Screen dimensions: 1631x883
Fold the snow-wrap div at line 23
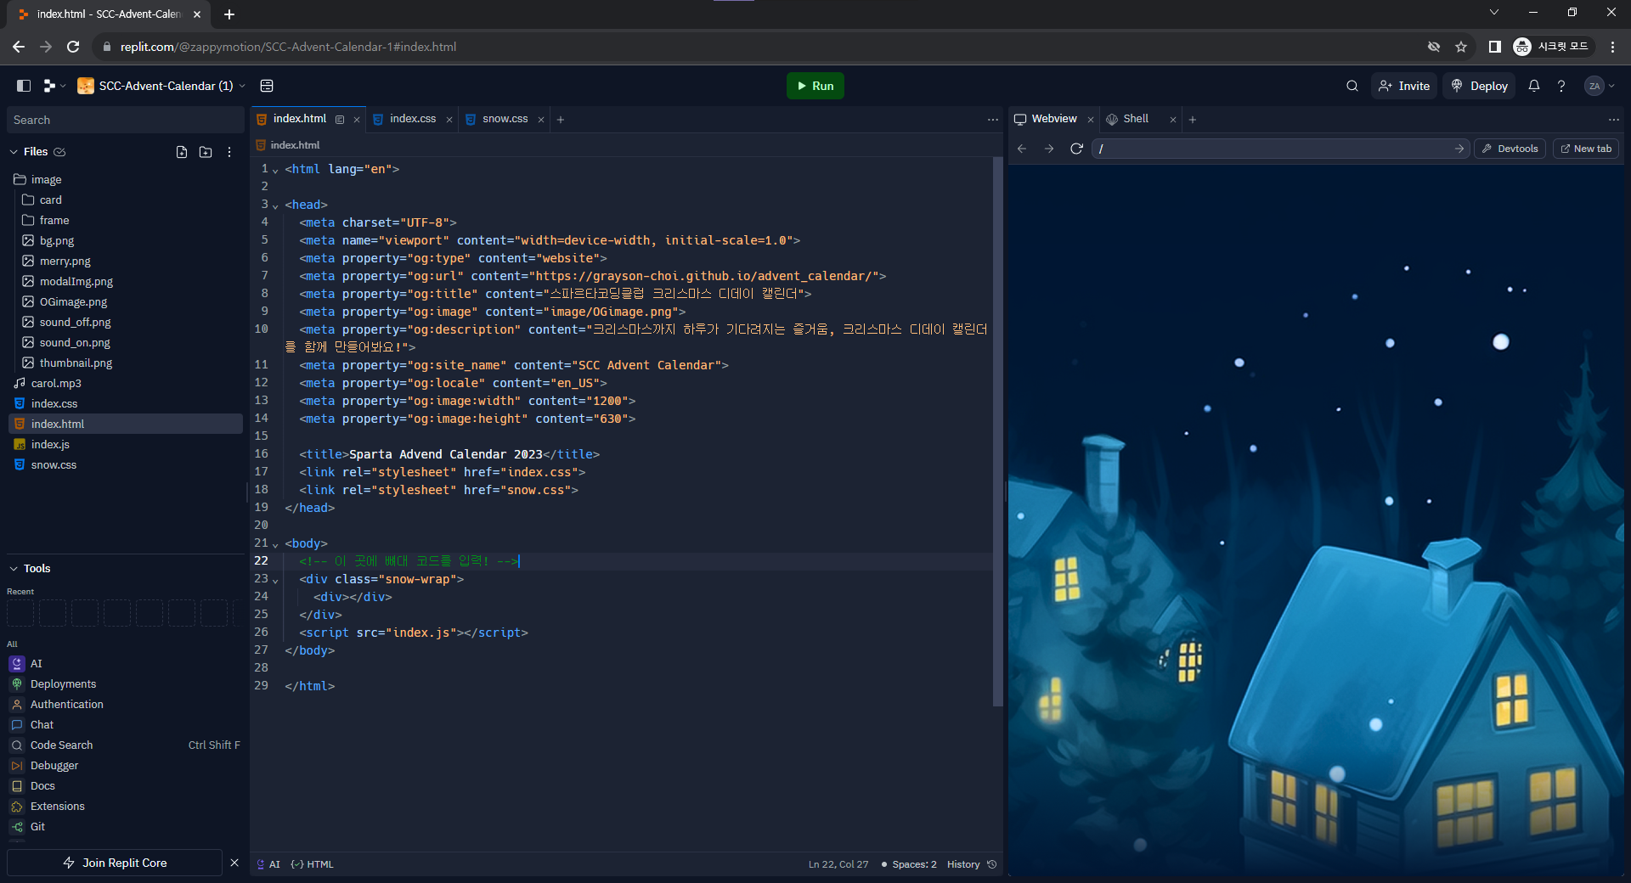275,580
